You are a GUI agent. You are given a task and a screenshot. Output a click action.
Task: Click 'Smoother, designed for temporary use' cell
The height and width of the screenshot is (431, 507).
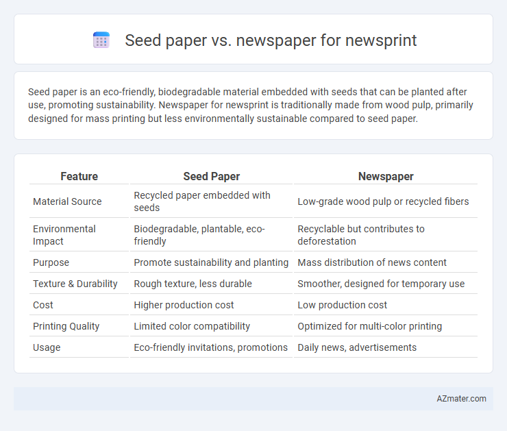386,284
